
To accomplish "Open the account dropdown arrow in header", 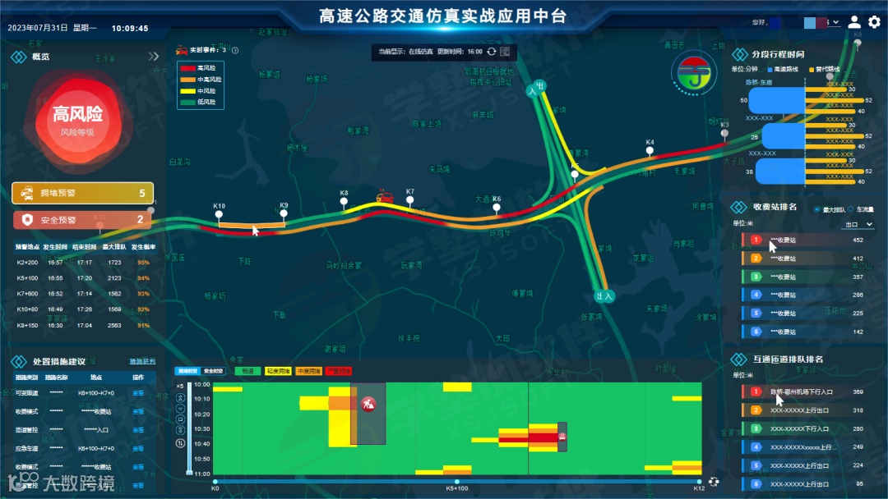I will (836, 23).
